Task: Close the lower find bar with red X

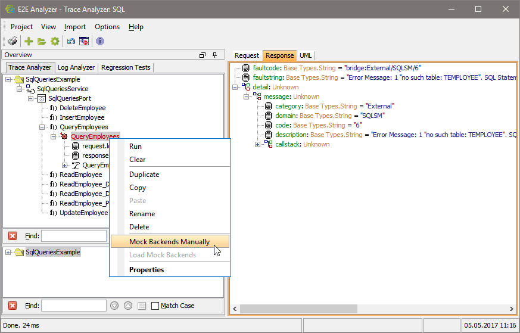Action: pyautogui.click(x=13, y=306)
